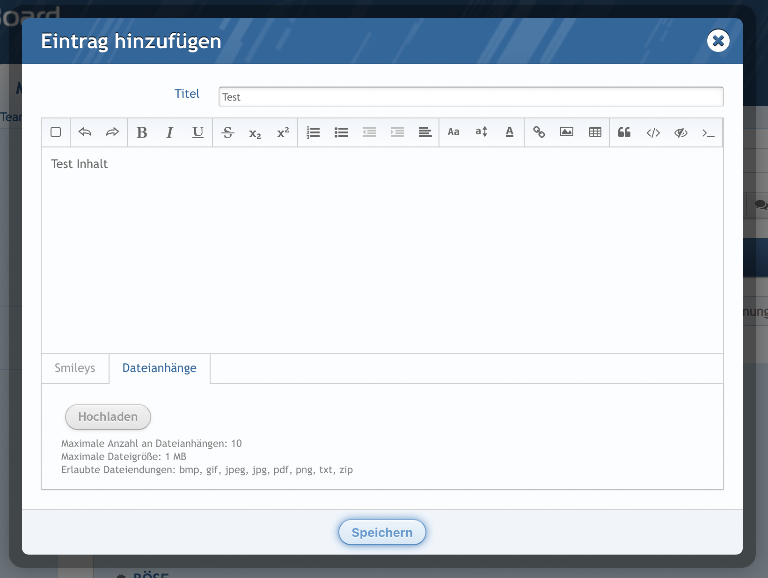Click the redo arrow icon
The image size is (768, 578).
tap(113, 132)
